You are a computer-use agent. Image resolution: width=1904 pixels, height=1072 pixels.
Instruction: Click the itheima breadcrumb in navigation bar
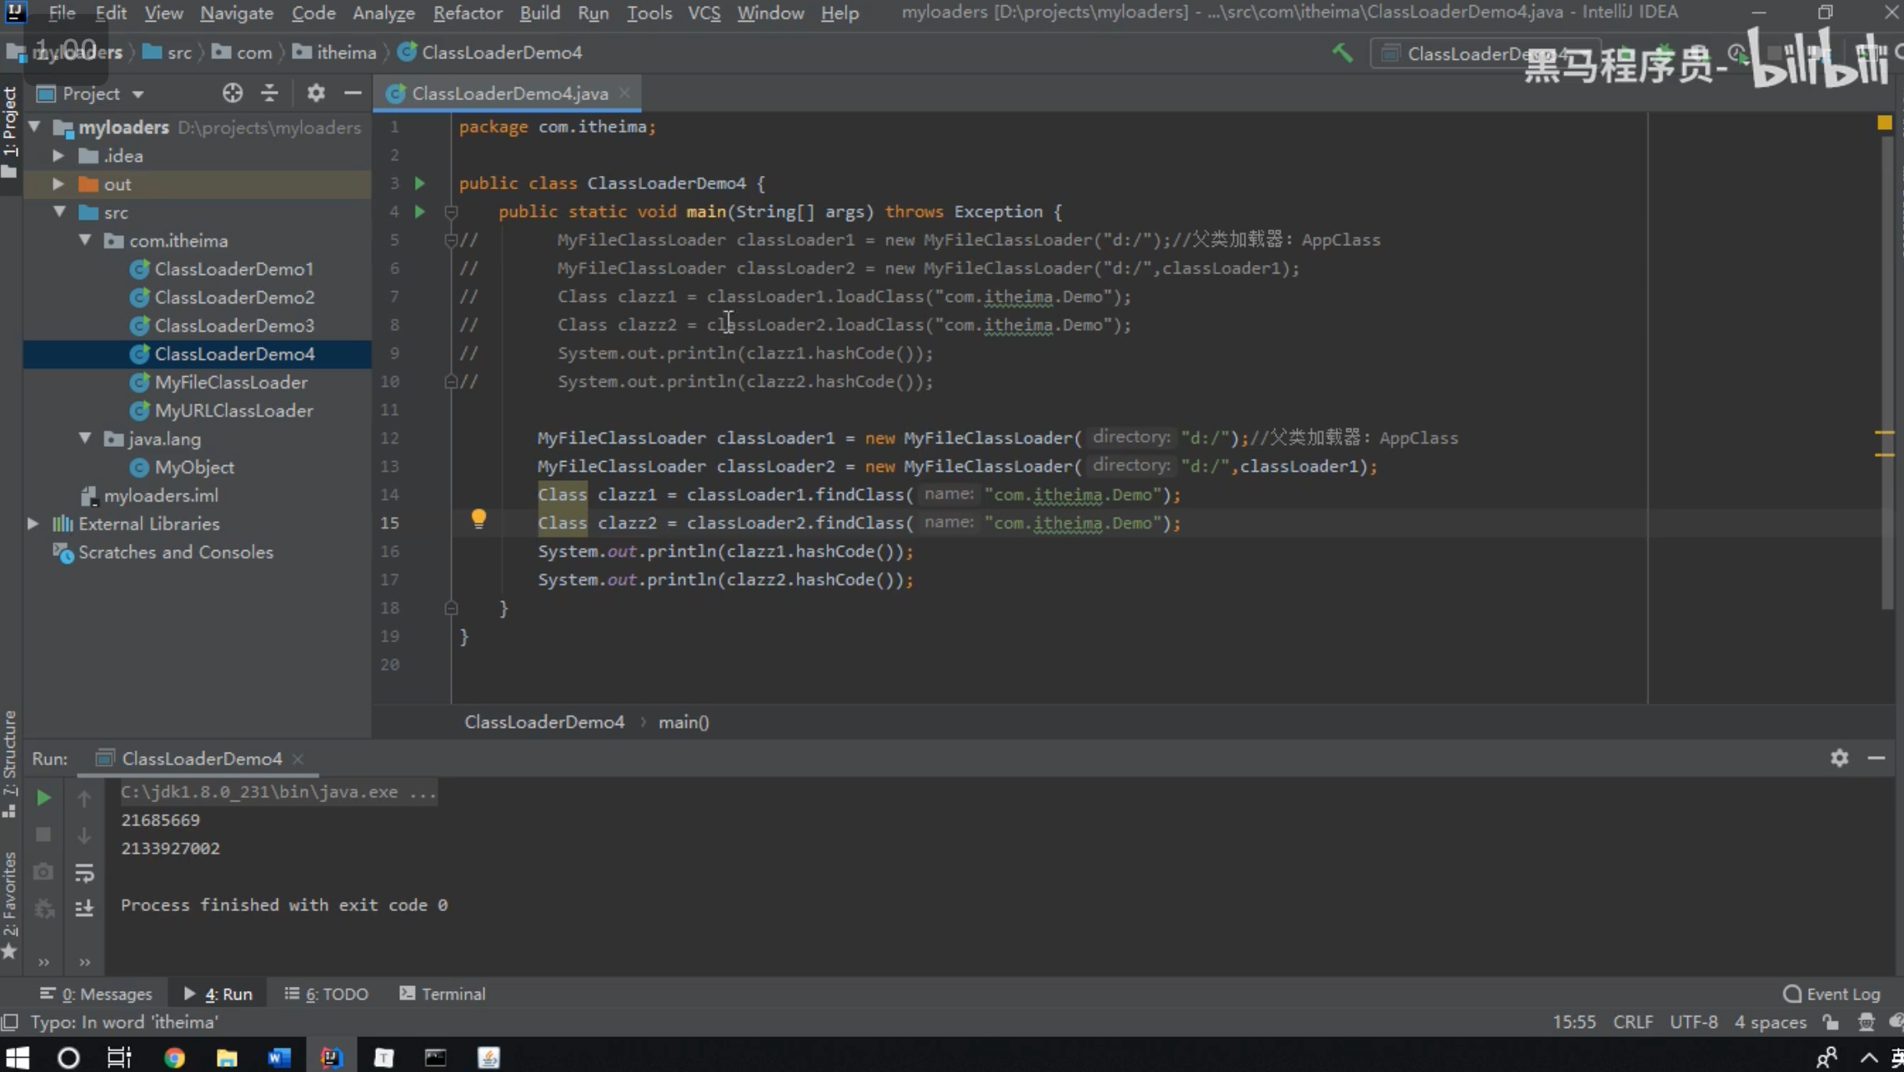tap(335, 53)
